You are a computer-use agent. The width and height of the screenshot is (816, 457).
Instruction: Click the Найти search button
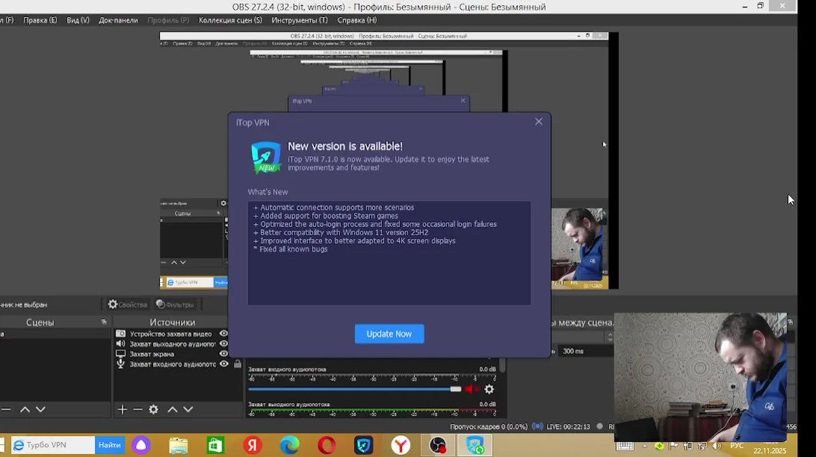[110, 445]
